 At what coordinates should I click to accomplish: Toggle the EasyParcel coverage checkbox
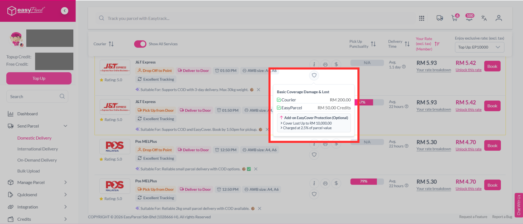(x=279, y=108)
